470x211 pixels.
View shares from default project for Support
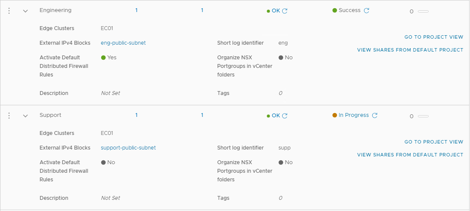[x=410, y=155]
